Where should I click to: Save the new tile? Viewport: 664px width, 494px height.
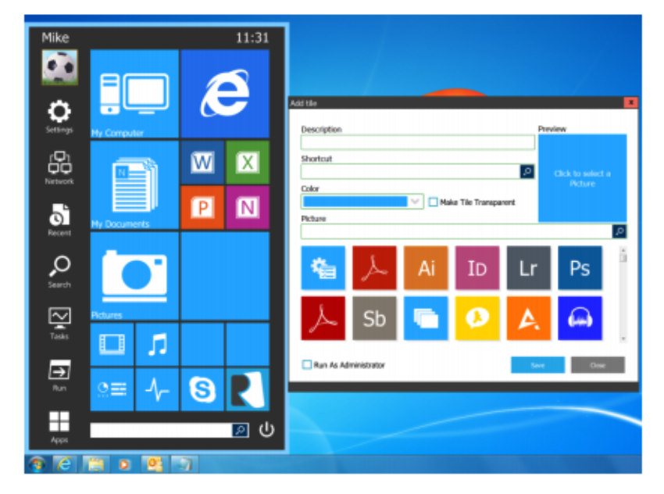(537, 364)
